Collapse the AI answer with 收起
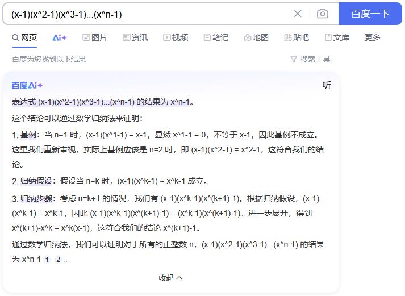 (170, 278)
